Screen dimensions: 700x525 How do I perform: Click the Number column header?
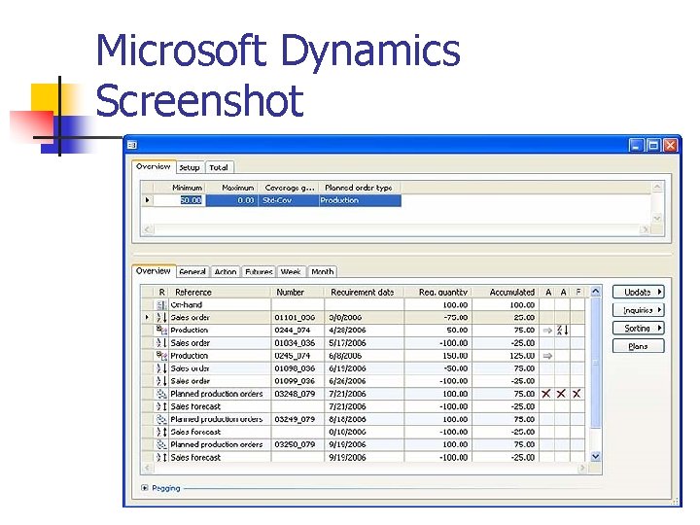click(x=297, y=292)
